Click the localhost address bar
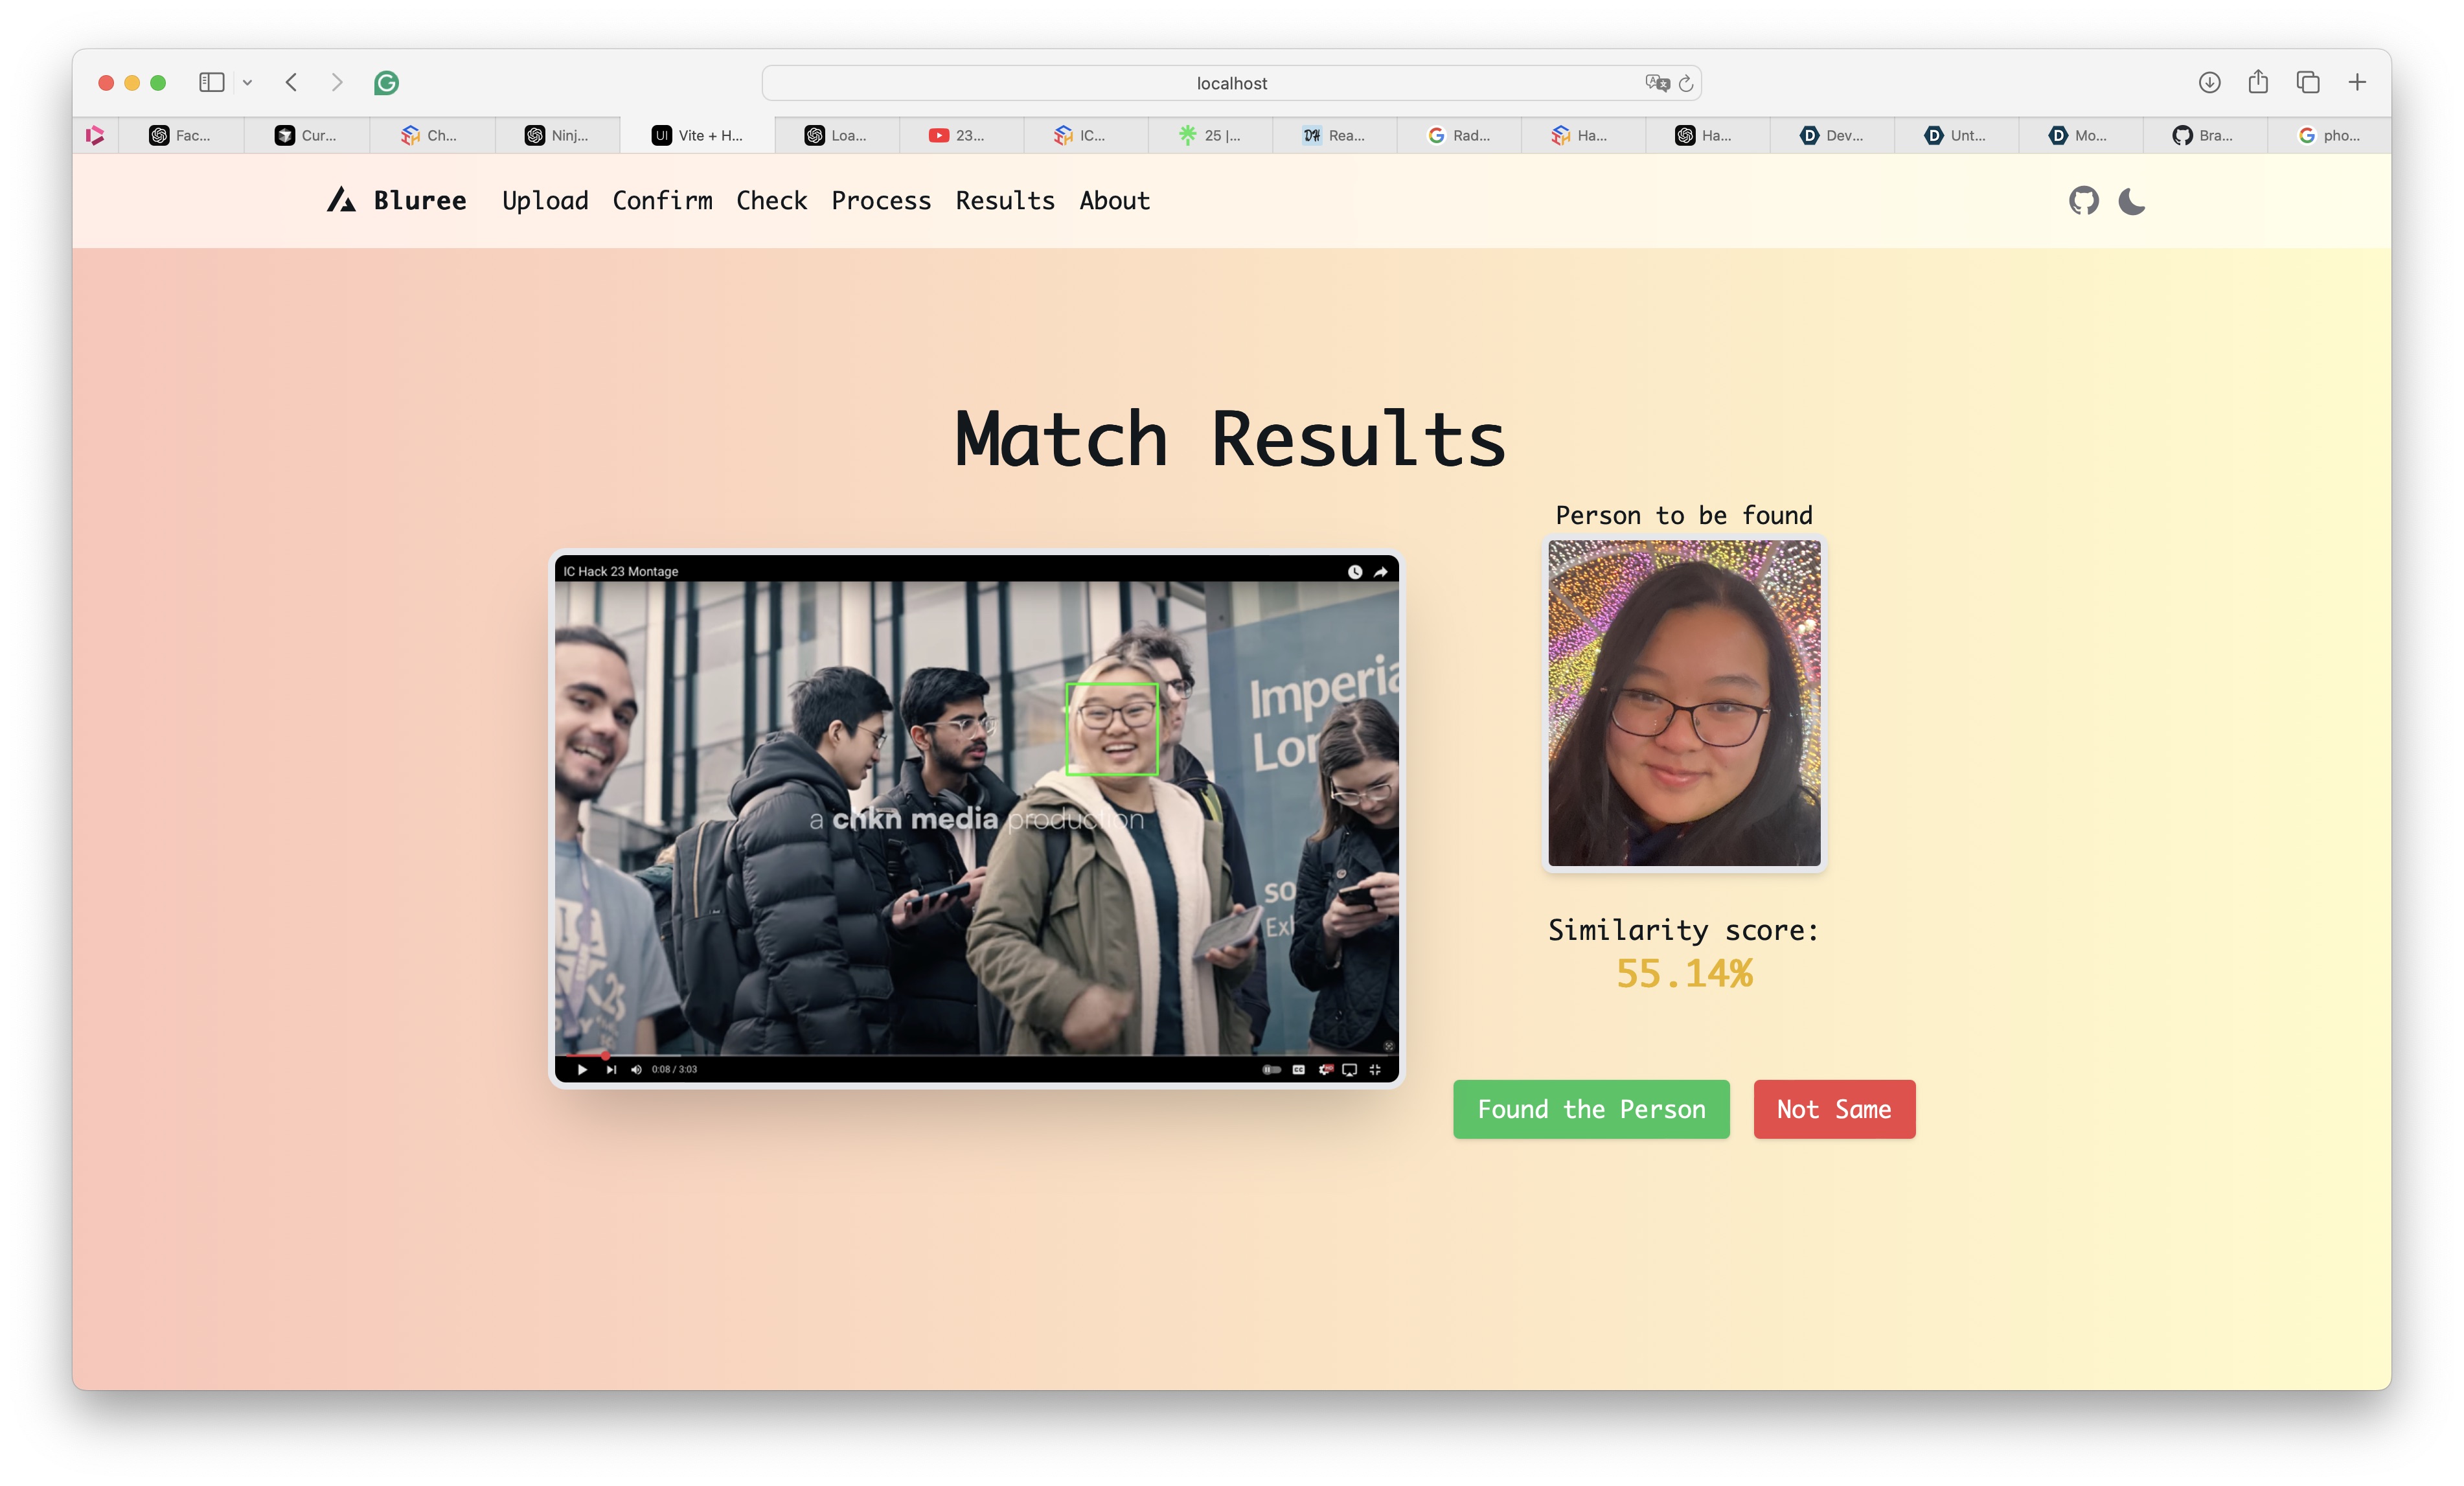 point(1230,83)
